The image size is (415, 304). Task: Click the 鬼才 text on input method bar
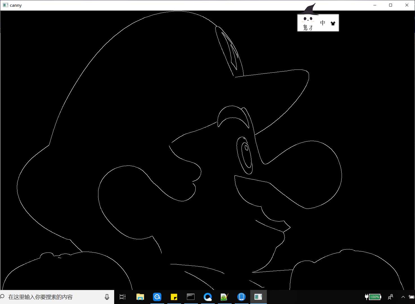308,27
